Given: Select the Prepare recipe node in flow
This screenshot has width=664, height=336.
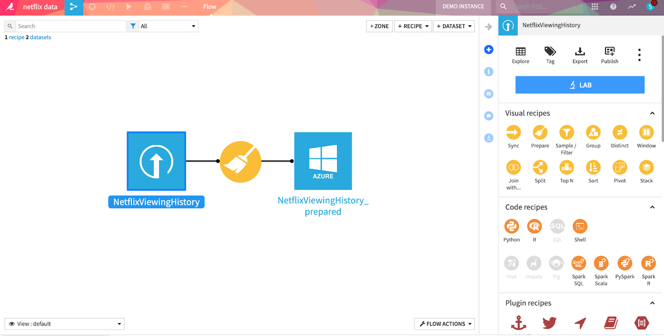Looking at the screenshot, I should pyautogui.click(x=241, y=162).
